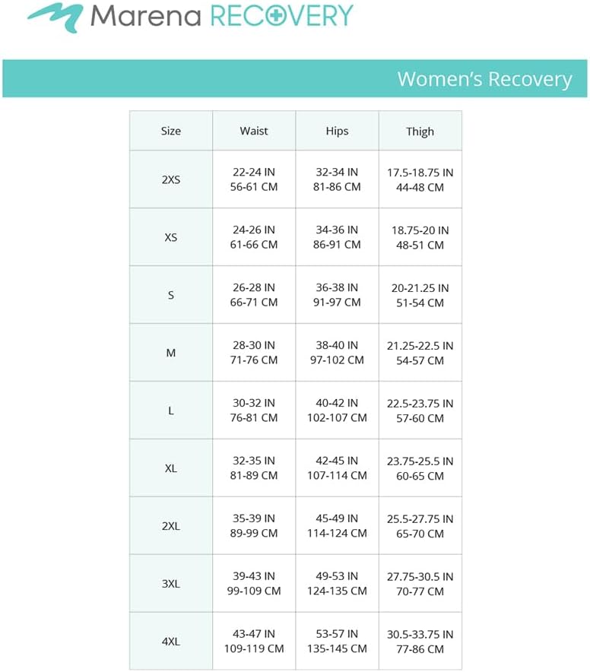590x672 pixels.
Task: Click the Marena brand name text
Action: pos(145,16)
